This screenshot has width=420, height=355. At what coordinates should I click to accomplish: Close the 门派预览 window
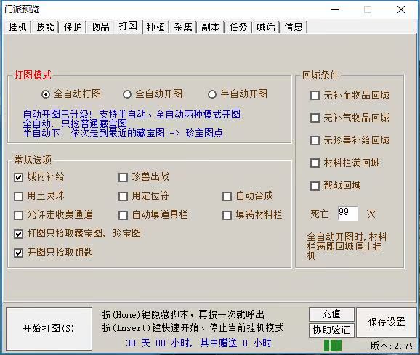[x=401, y=10]
